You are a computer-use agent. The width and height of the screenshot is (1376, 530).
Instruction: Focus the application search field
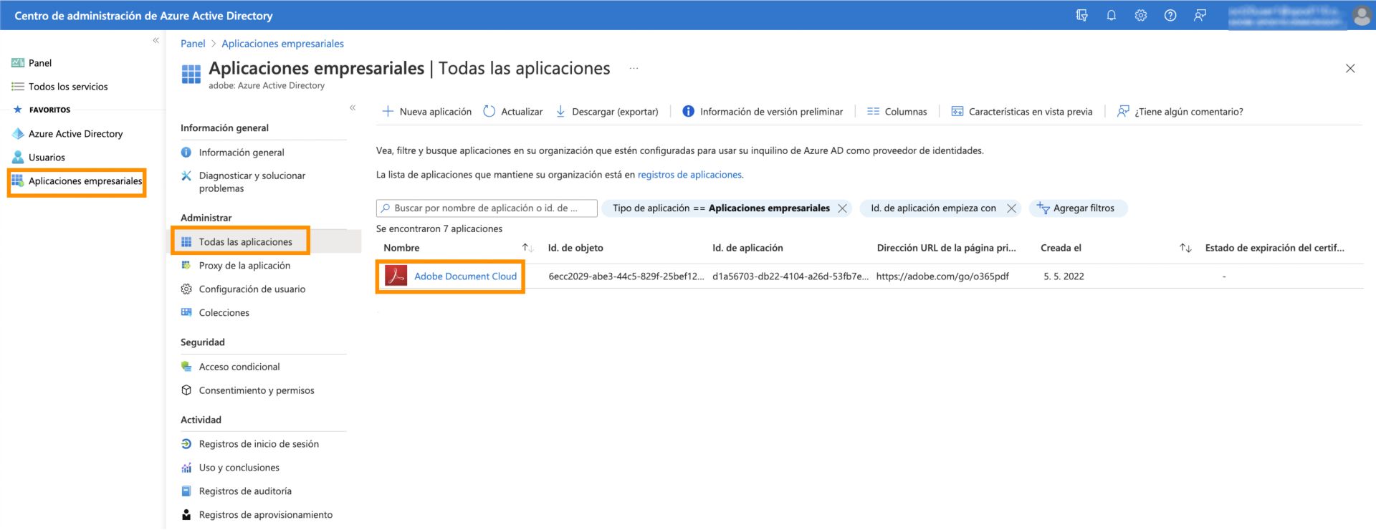(487, 208)
